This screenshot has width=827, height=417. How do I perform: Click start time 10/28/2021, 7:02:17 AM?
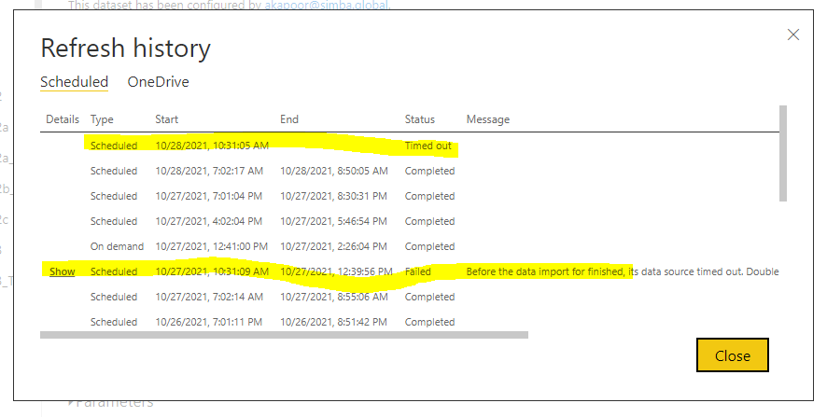pyautogui.click(x=209, y=171)
